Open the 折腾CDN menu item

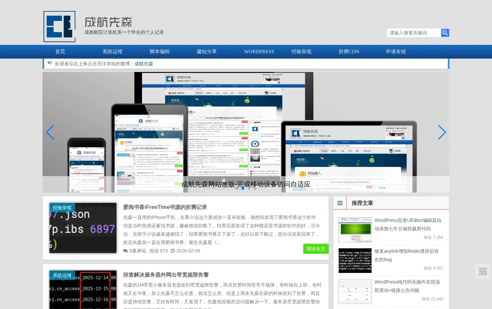click(349, 52)
